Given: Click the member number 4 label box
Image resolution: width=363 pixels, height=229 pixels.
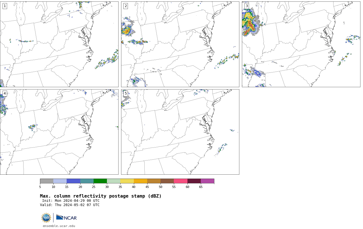Looking at the screenshot, I should (5, 93).
